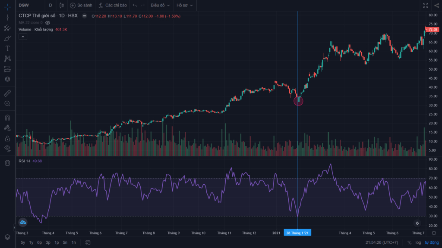Toggle stay-in-drawing-mode pencil lock
The width and height of the screenshot is (442, 248).
[x=8, y=128]
